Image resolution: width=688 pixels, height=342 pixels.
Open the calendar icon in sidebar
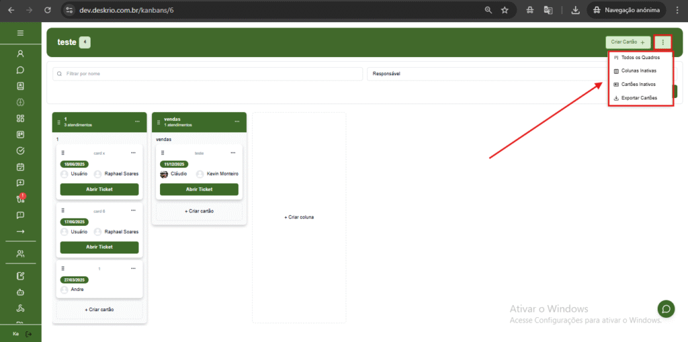point(20,167)
